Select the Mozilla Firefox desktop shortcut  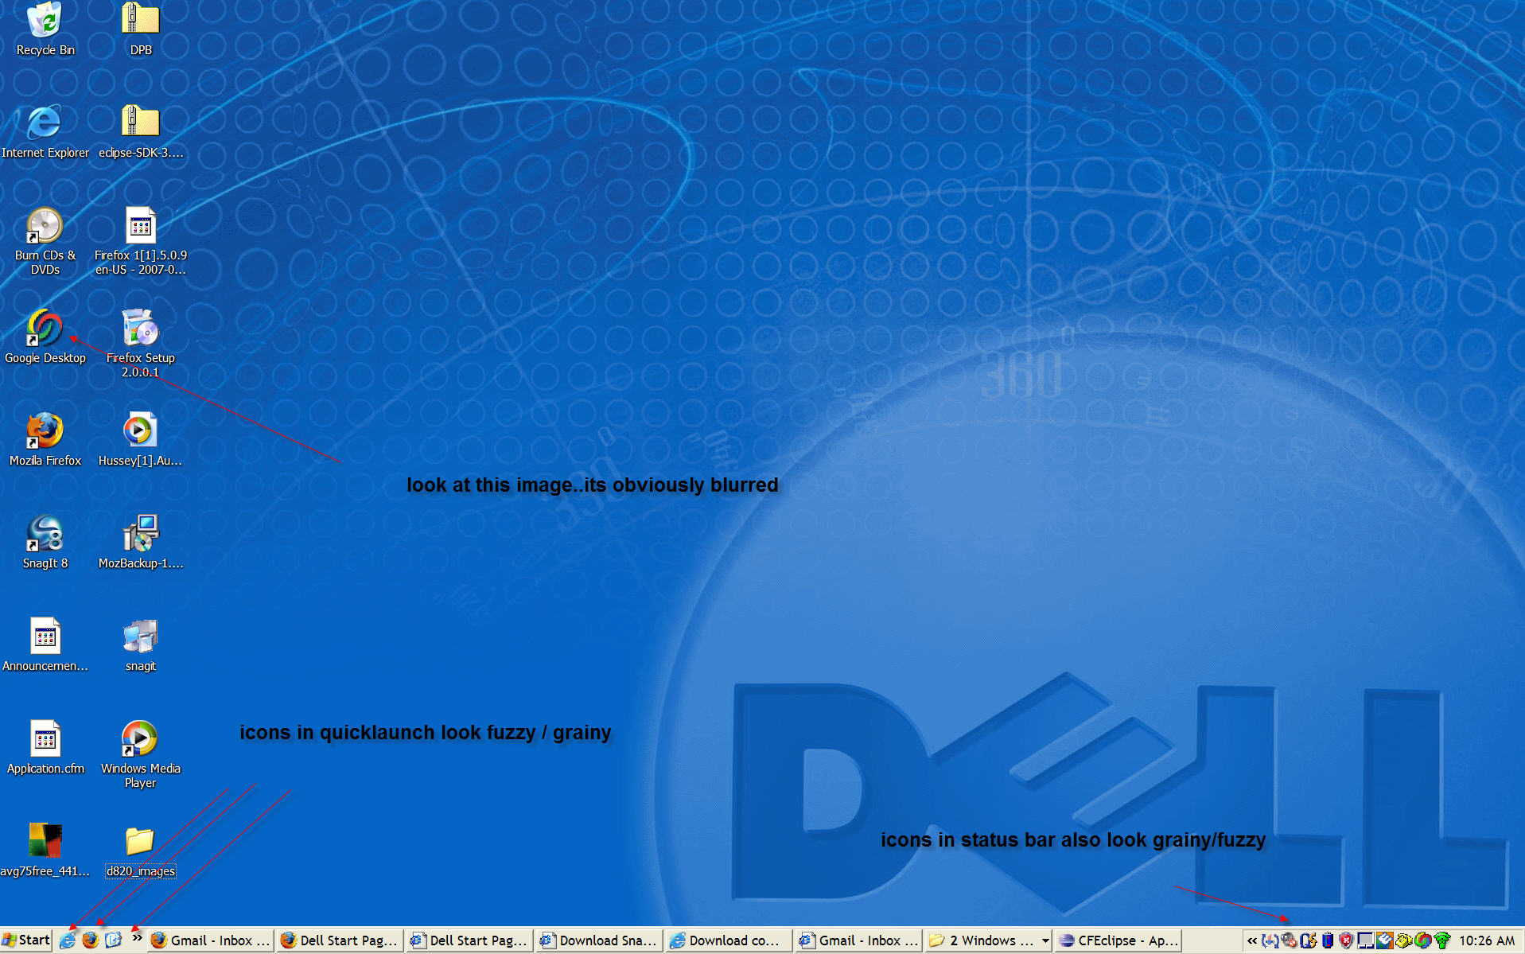tap(45, 439)
